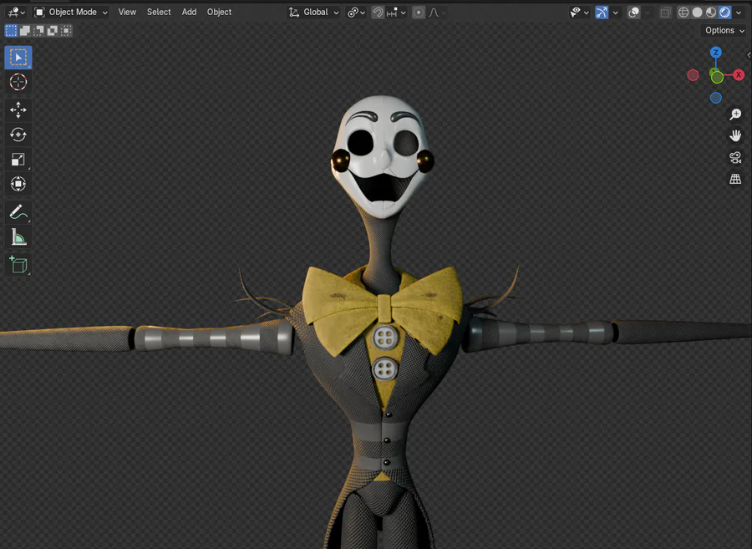Viewport: 752px width, 549px height.
Task: Open the Add menu
Action: 189,12
